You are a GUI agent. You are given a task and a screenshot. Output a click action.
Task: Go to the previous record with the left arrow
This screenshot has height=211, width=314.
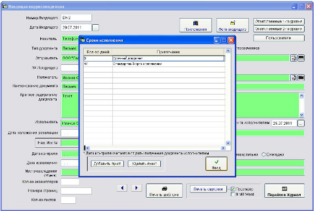(122, 188)
